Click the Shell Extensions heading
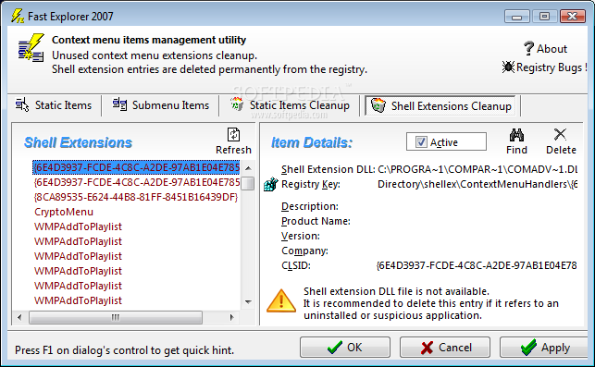This screenshot has width=595, height=367. [78, 142]
